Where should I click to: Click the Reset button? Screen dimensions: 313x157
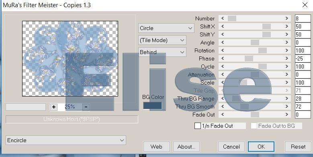click(x=298, y=147)
